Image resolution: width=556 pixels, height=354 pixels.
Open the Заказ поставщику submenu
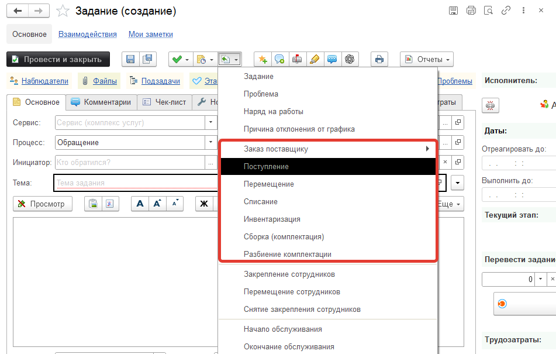click(327, 149)
